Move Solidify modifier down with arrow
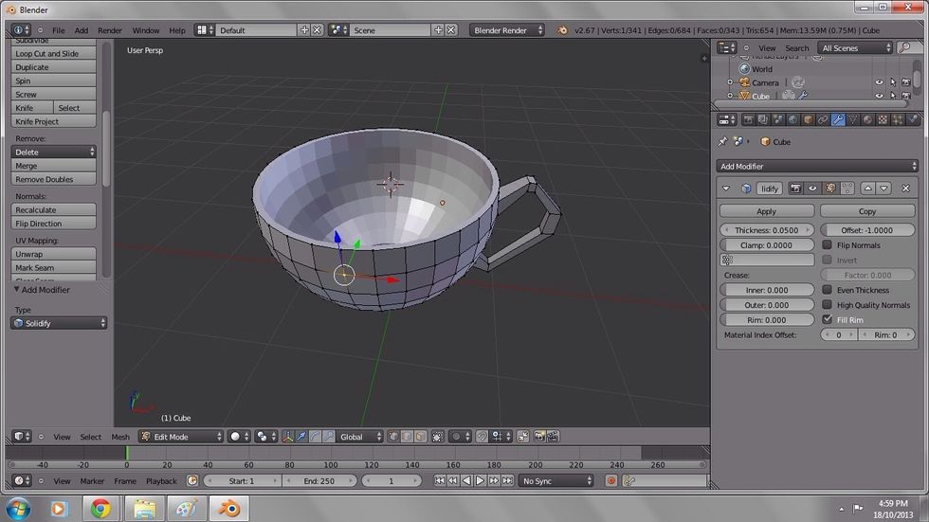 (x=883, y=189)
